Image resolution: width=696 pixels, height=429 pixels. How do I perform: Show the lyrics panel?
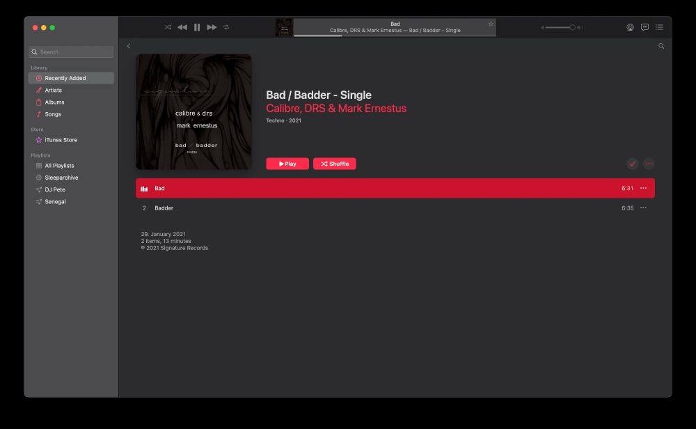coord(645,27)
